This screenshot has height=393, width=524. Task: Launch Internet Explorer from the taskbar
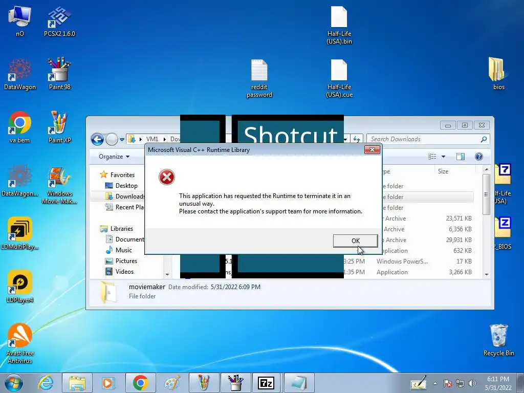pyautogui.click(x=46, y=383)
